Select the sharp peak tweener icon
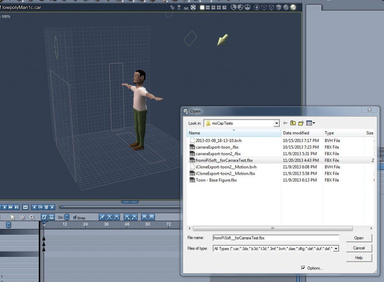384x282 pixels. pyautogui.click(x=109, y=217)
